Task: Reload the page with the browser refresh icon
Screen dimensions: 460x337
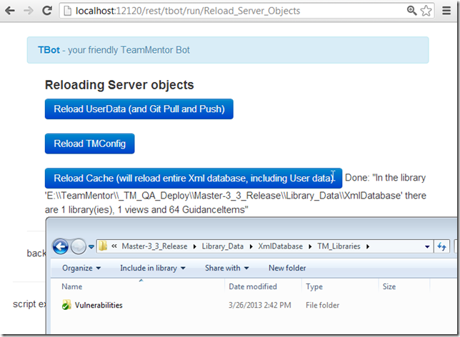Action: point(46,11)
